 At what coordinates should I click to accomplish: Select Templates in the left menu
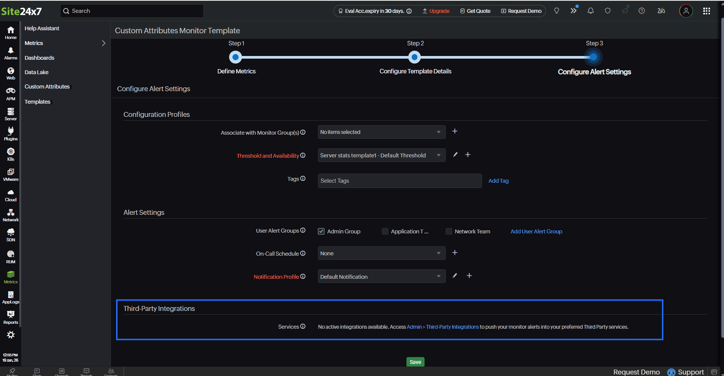[x=37, y=101]
